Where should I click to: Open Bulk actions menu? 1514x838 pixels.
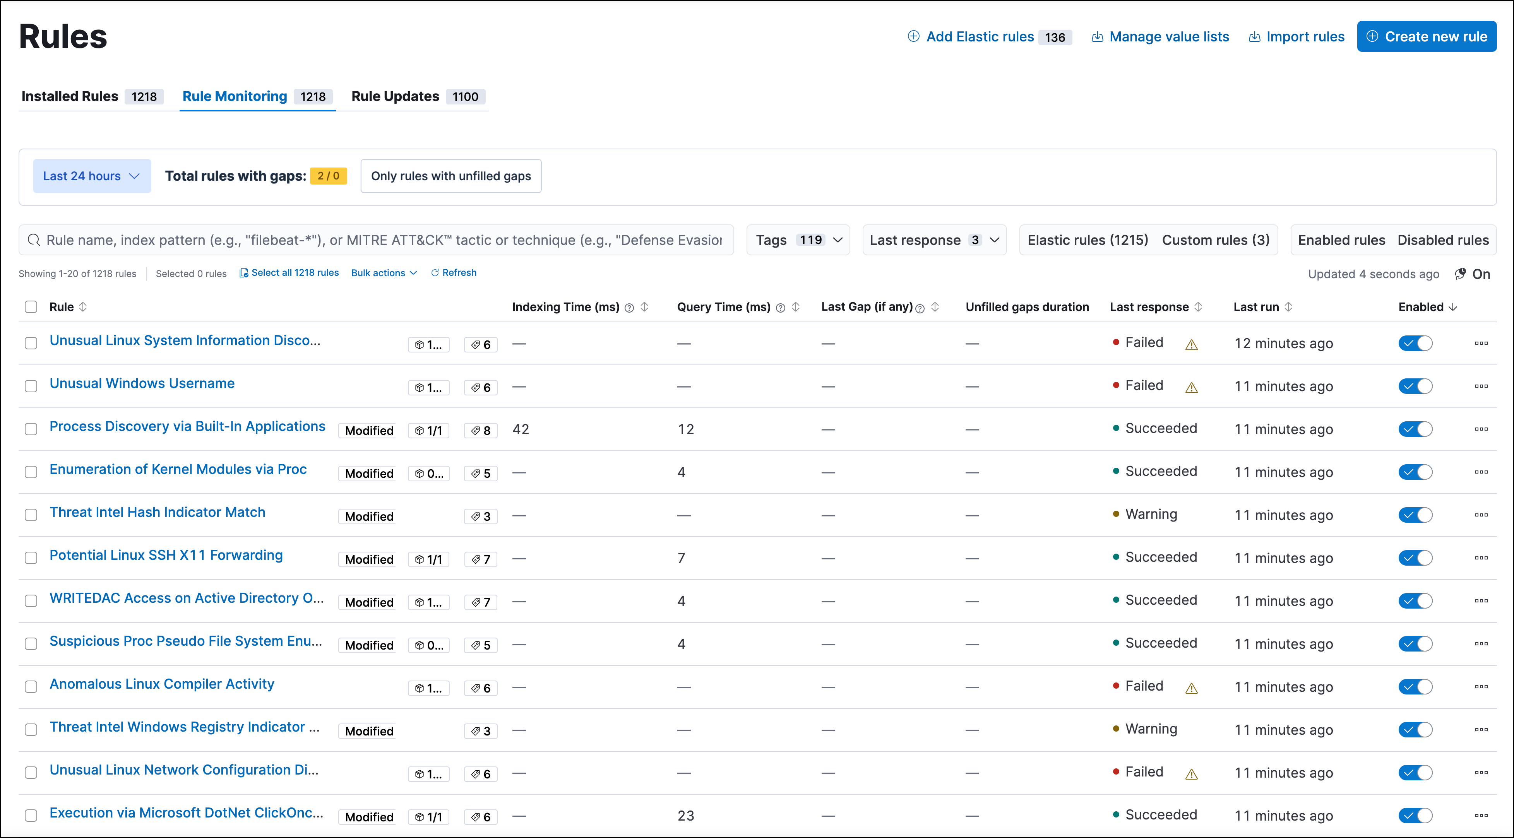pyautogui.click(x=384, y=273)
